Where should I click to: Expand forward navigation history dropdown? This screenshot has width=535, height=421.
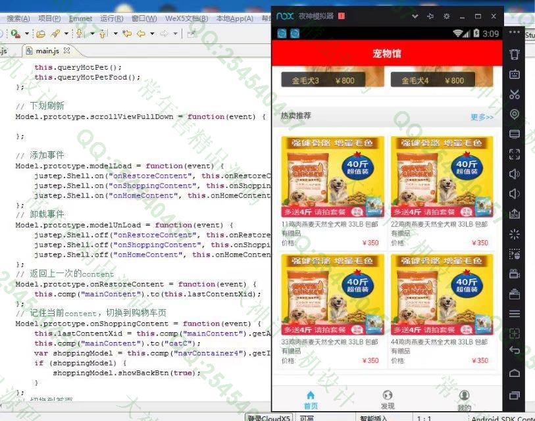pos(175,34)
